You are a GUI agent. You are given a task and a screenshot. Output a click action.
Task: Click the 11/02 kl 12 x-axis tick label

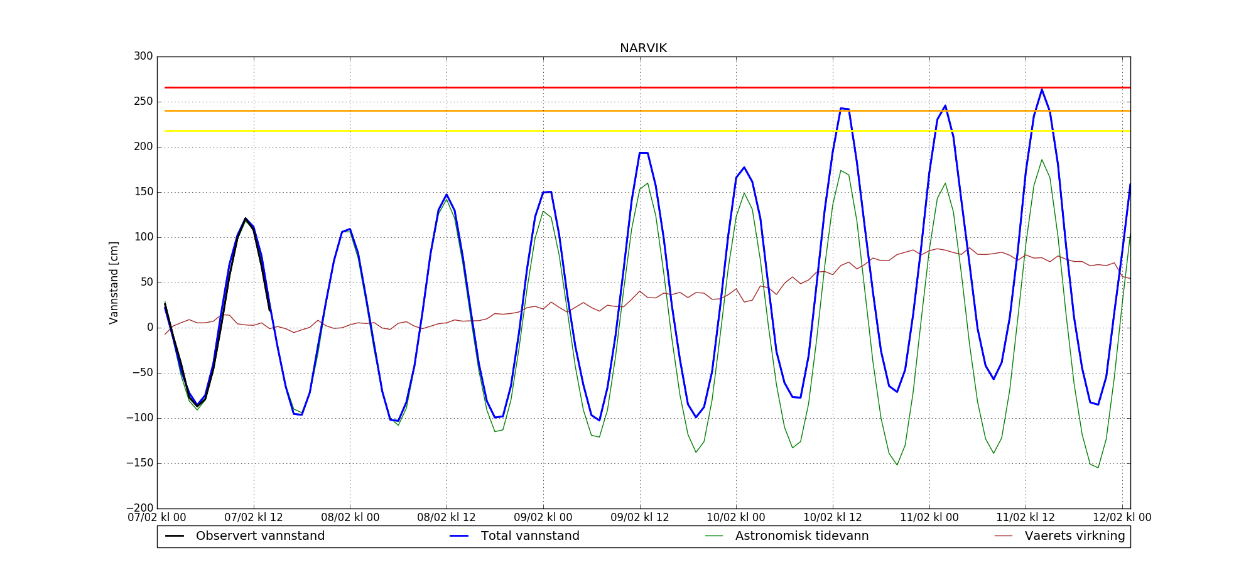[1026, 518]
